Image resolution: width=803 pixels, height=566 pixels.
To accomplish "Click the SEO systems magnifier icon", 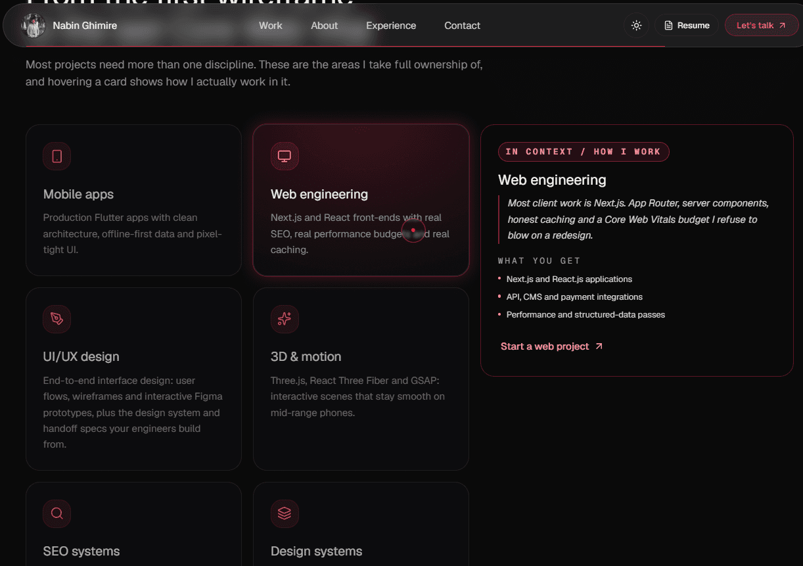I will click(57, 513).
